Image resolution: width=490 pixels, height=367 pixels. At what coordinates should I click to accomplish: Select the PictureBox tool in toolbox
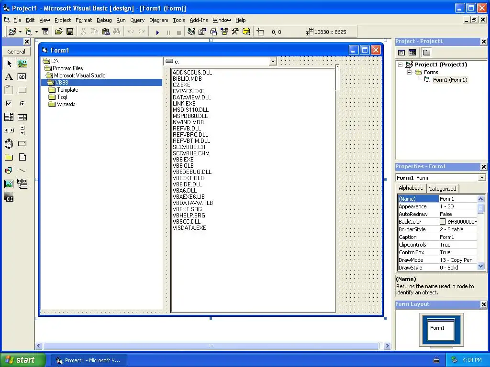[x=22, y=64]
